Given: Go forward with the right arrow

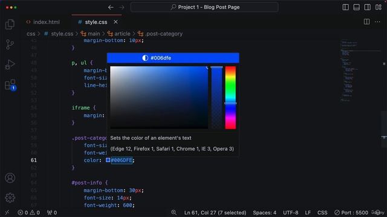Looking at the screenshot, I should point(122,7).
